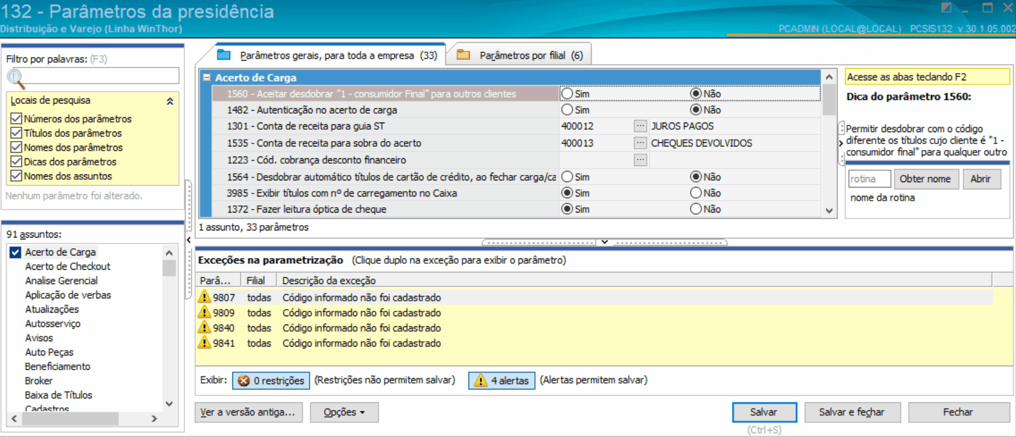Toggle Nomes dos parâmetros checkbox
This screenshot has height=437, width=1016.
tap(16, 147)
